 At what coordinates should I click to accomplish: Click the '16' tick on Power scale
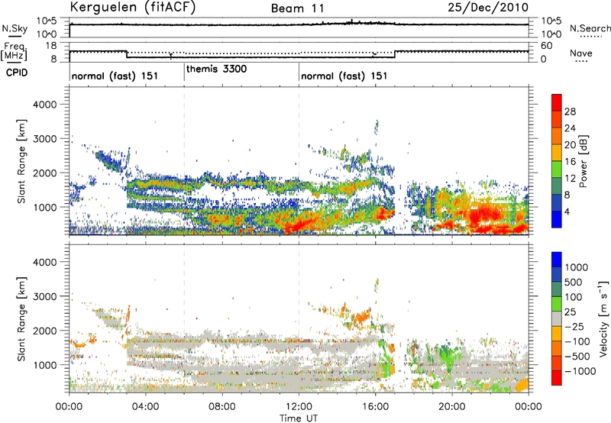[x=570, y=162]
